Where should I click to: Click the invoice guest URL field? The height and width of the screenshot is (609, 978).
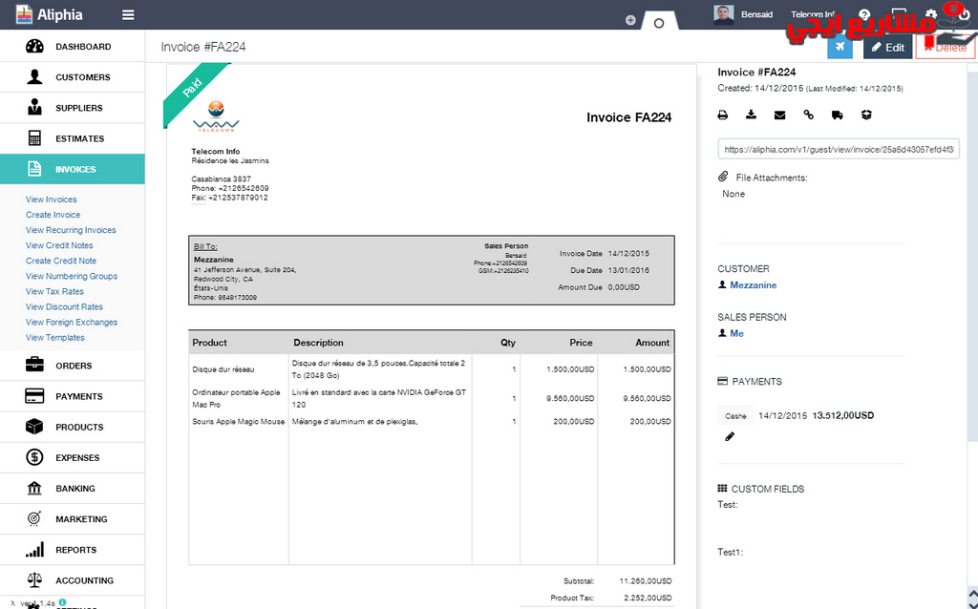[839, 149]
